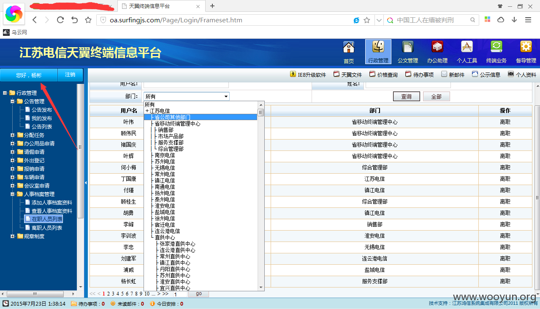Image resolution: width=540 pixels, height=309 pixels.
Task: Click 离职 for user 杨长虹
Action: tap(505, 281)
